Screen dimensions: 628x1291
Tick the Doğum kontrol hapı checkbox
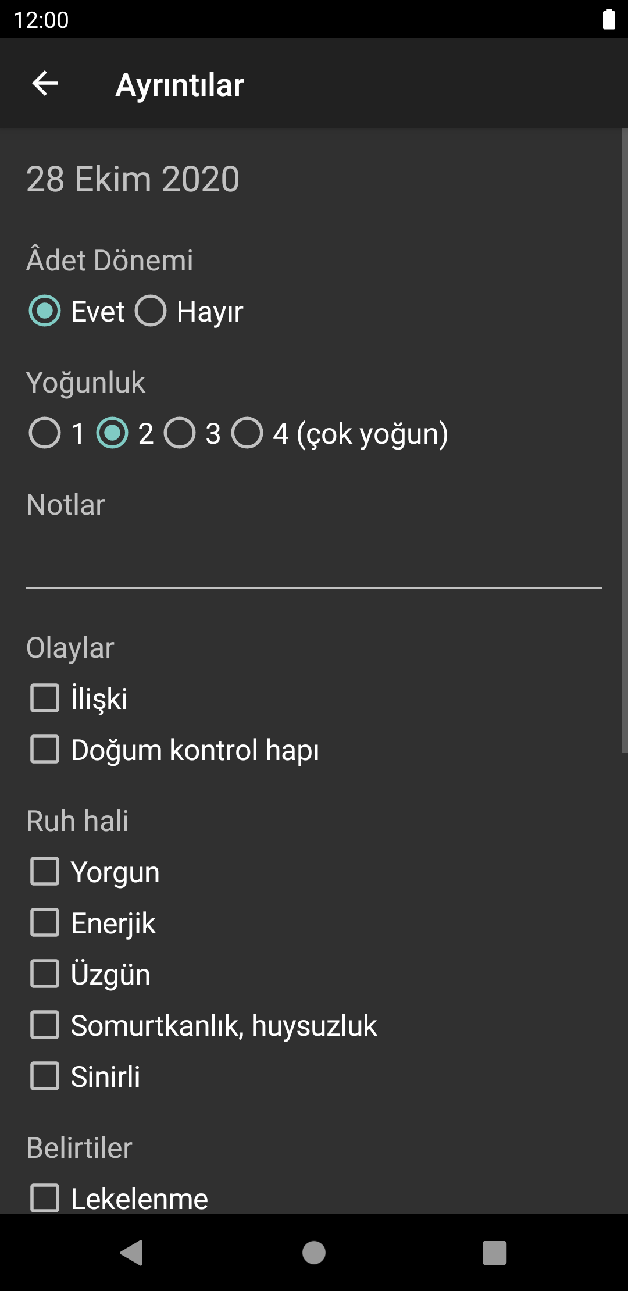coord(45,749)
